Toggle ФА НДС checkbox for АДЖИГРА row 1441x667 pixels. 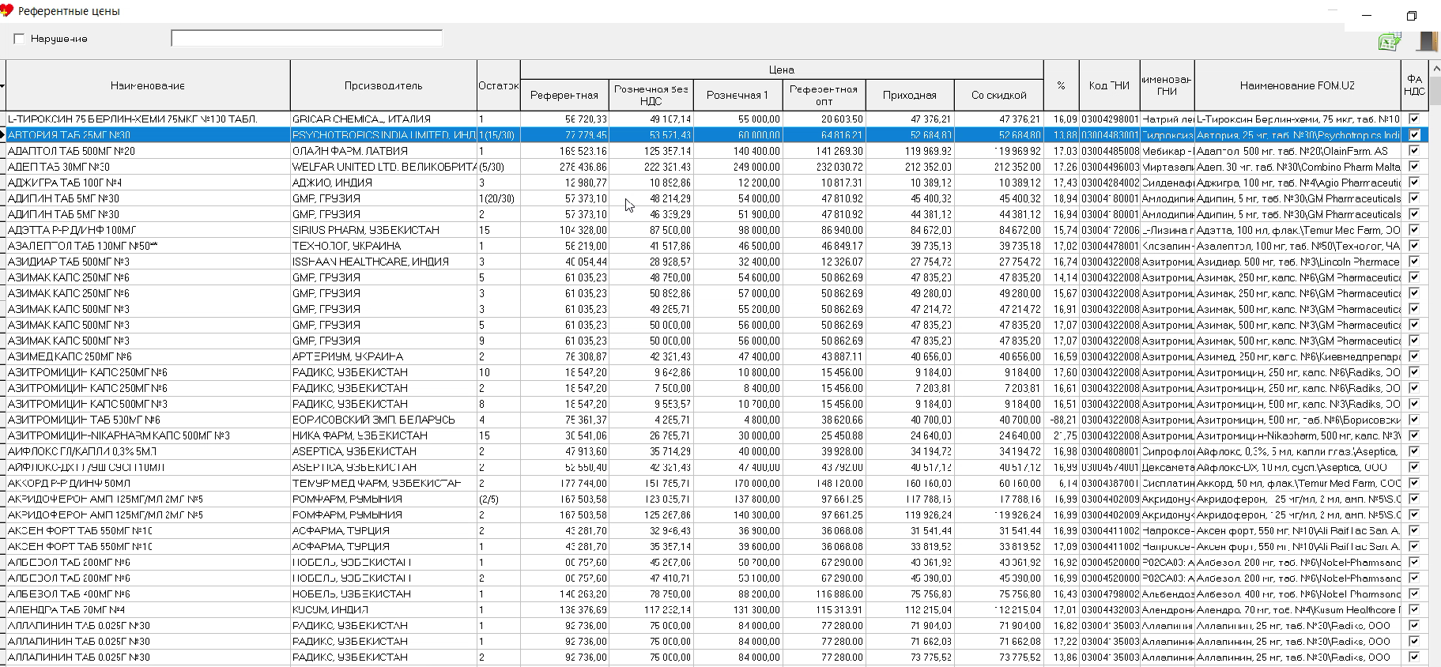coord(1414,183)
